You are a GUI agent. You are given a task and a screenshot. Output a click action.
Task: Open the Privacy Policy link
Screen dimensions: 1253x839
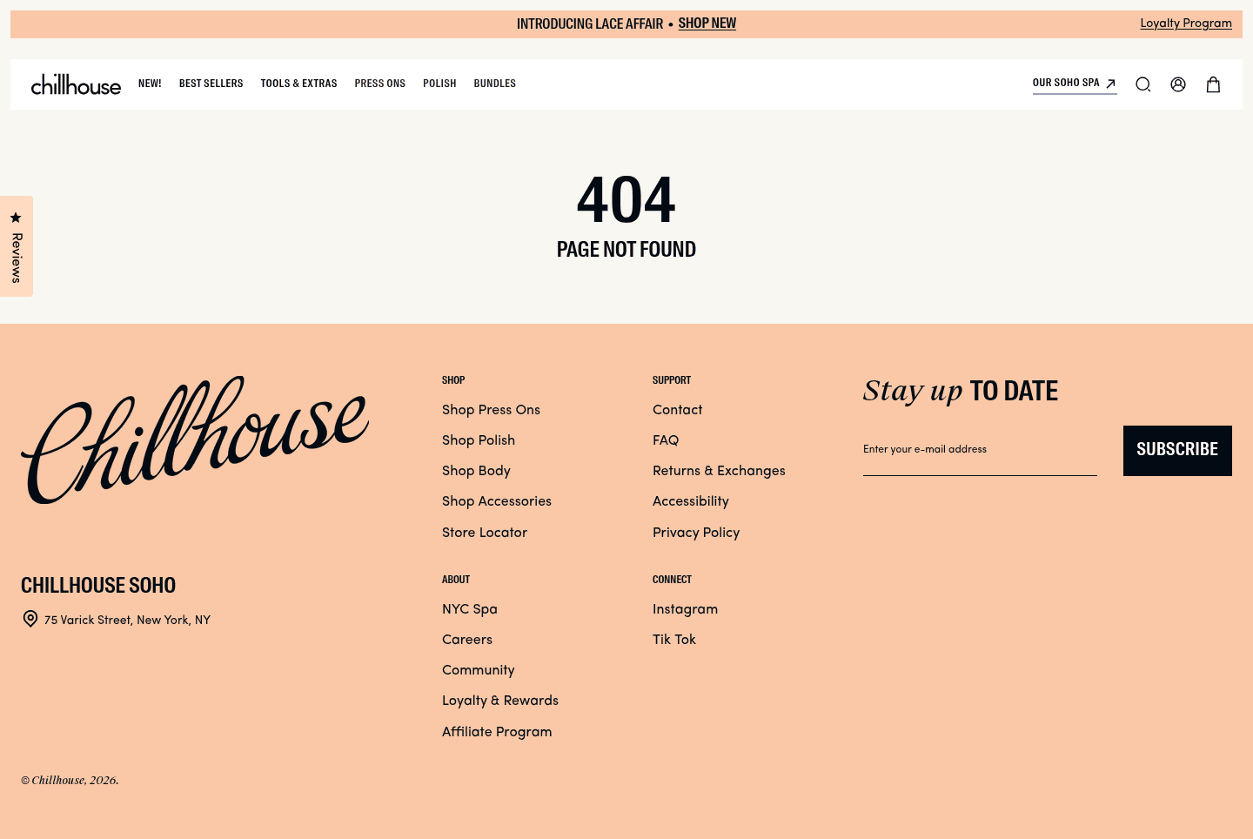coord(696,533)
